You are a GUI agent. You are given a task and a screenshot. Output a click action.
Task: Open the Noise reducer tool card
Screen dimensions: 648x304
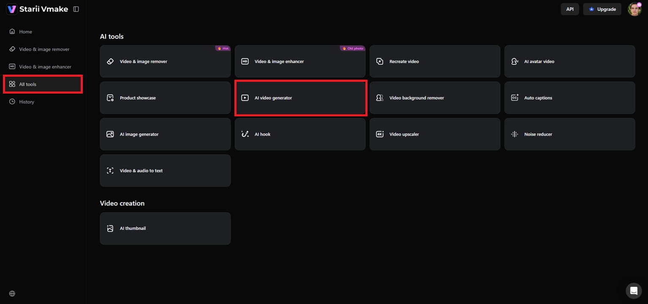pos(569,134)
